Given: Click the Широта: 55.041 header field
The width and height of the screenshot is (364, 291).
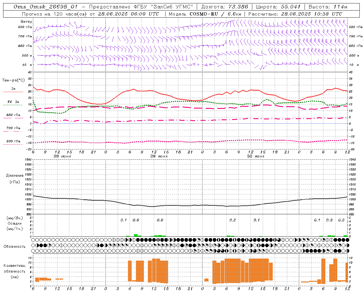Looking at the screenshot, I should click(278, 7).
